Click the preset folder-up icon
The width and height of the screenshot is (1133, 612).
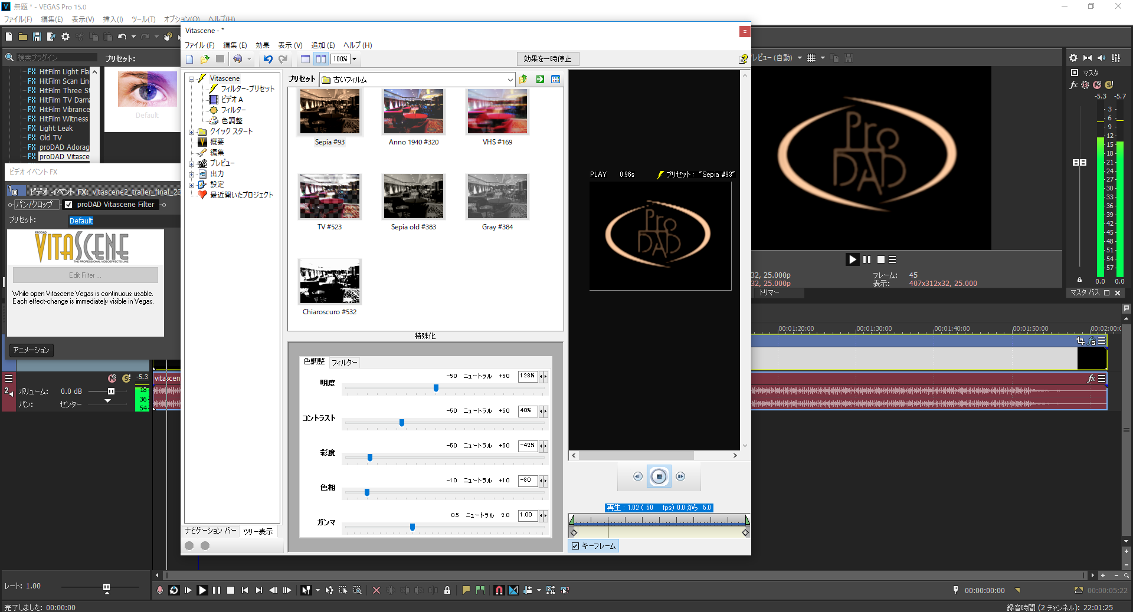(523, 80)
